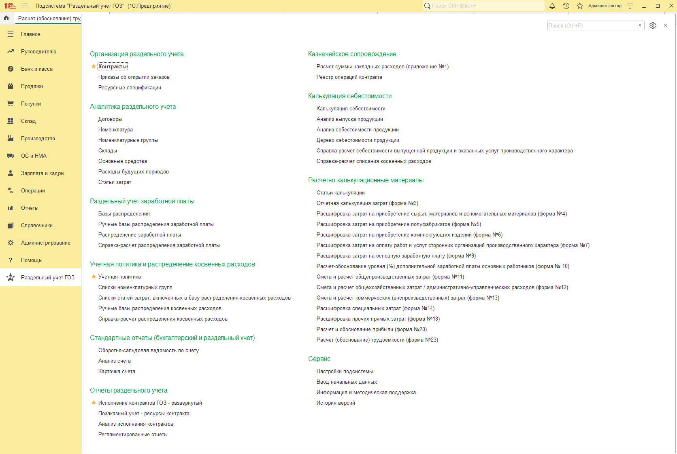Click the panel search field Поиск (Ctrl+F)
The image size is (677, 454).
[591, 25]
